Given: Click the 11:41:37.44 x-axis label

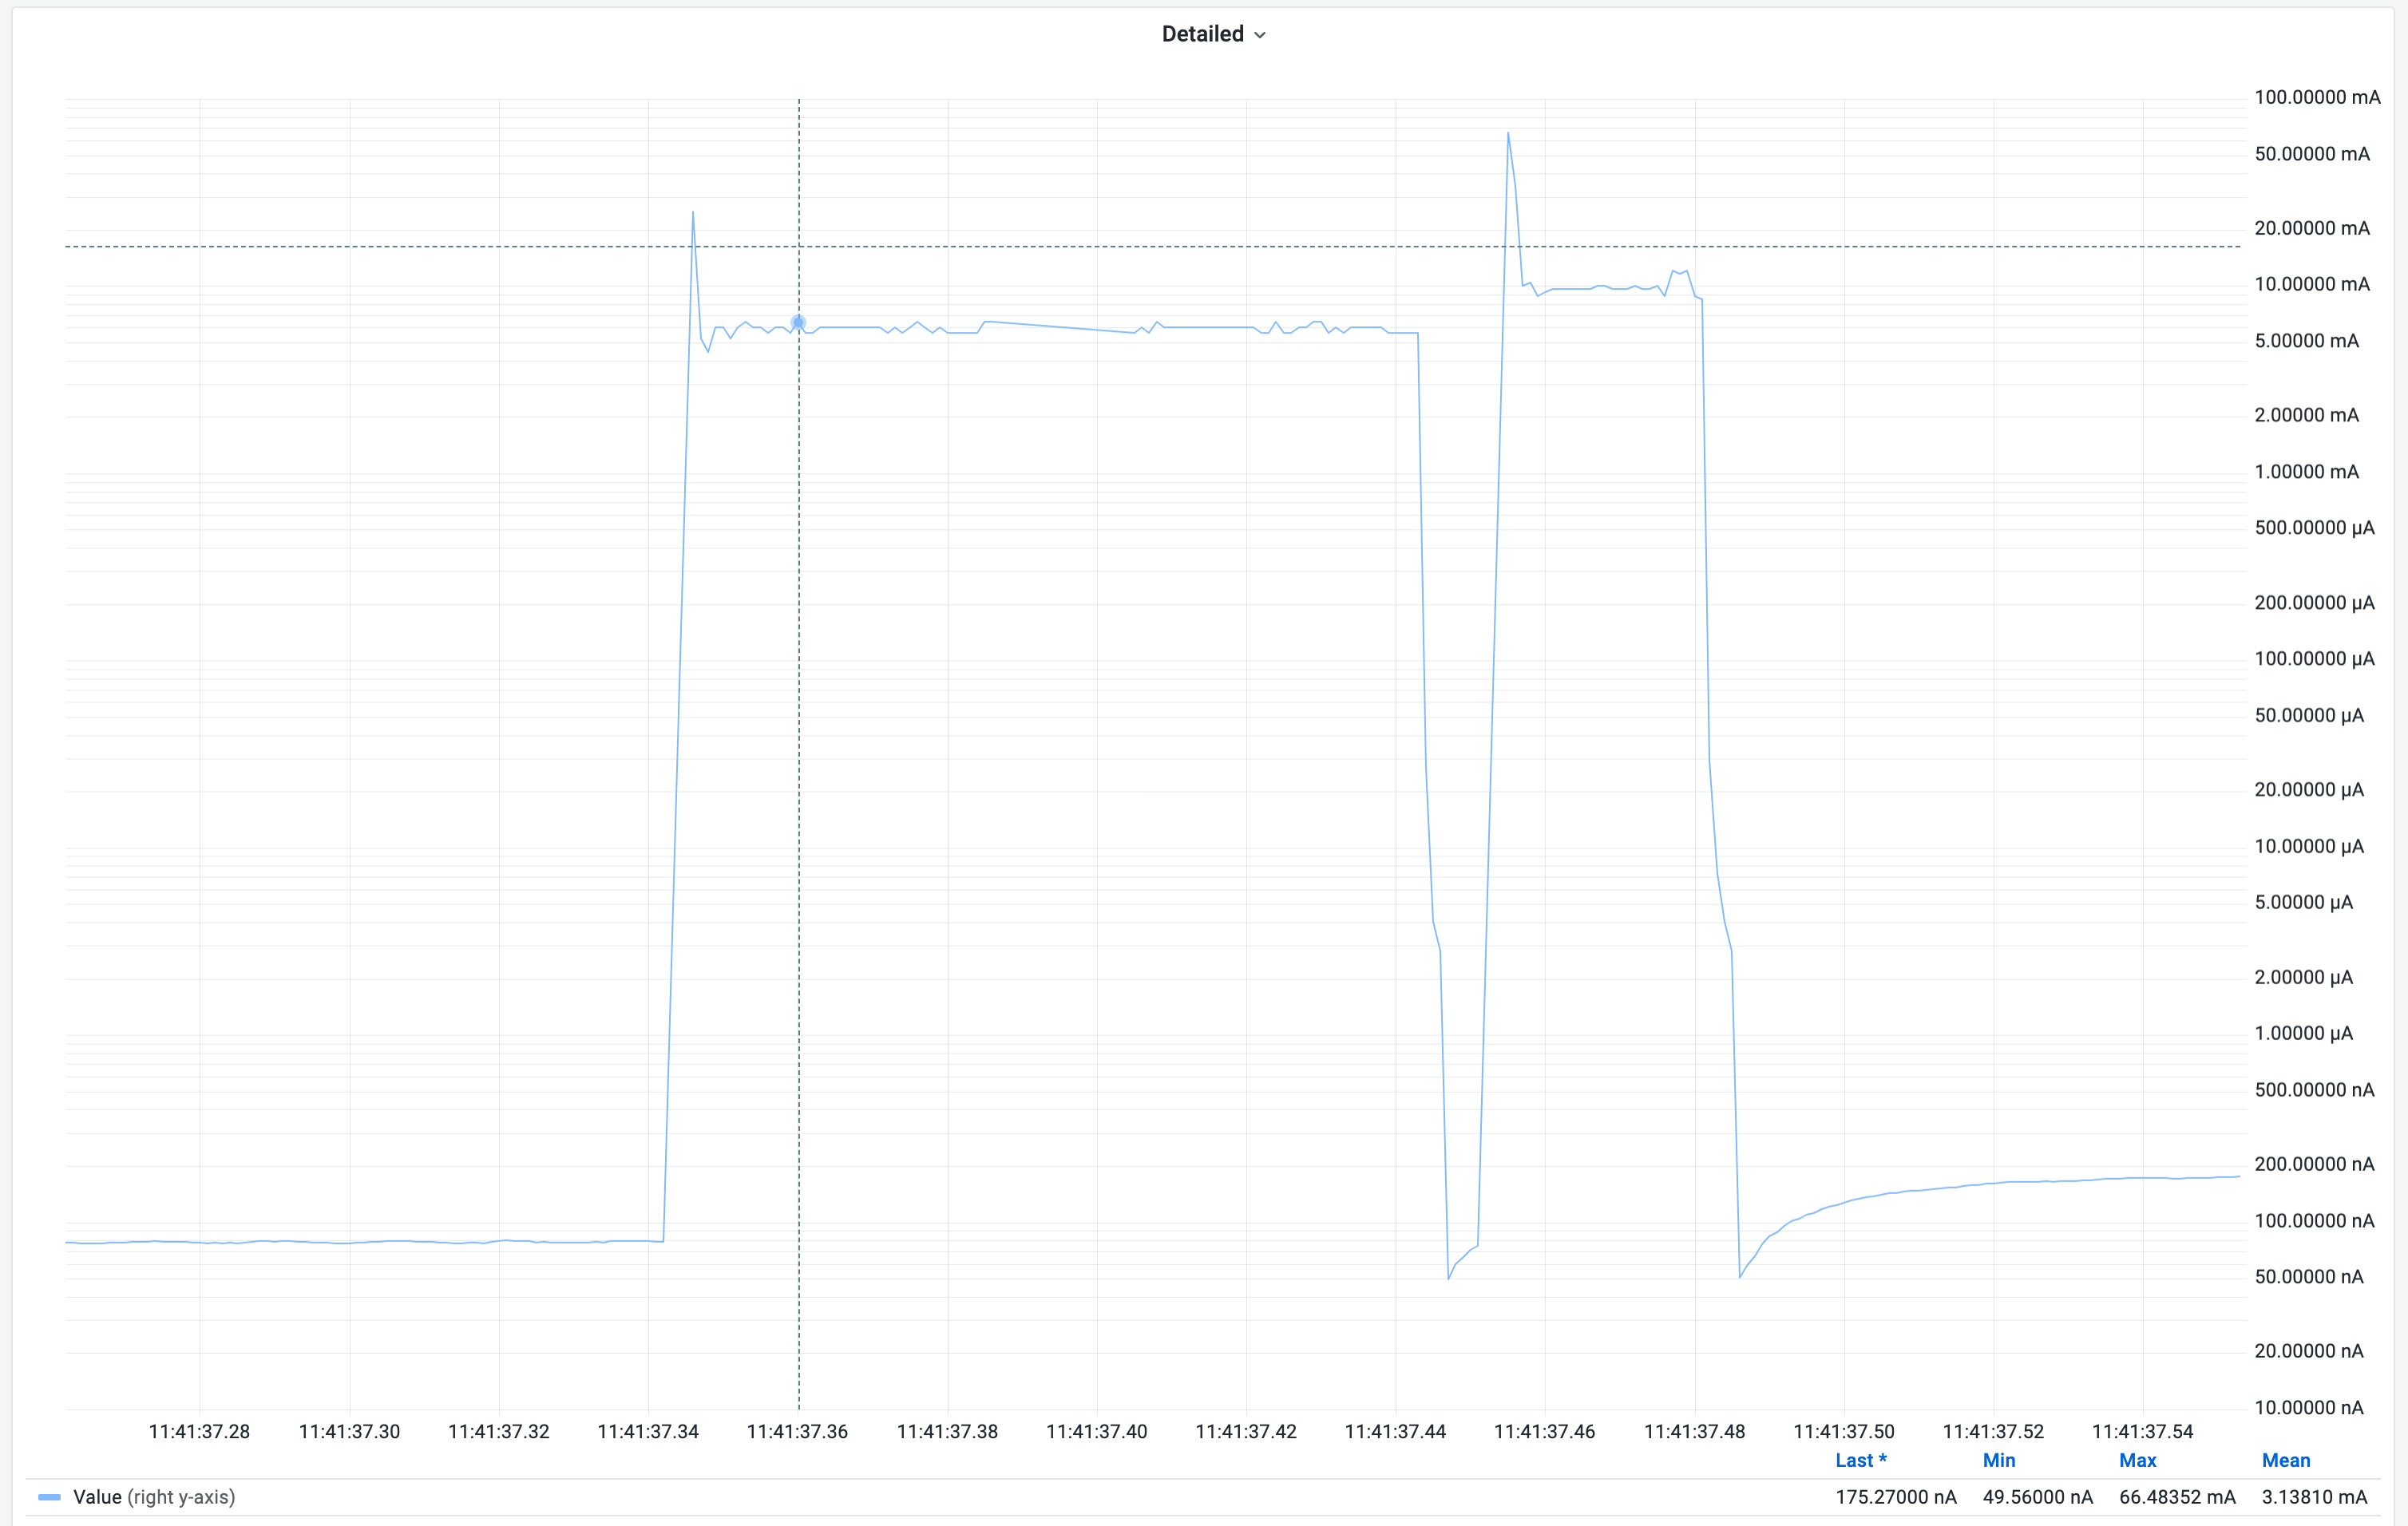Looking at the screenshot, I should point(1395,1431).
